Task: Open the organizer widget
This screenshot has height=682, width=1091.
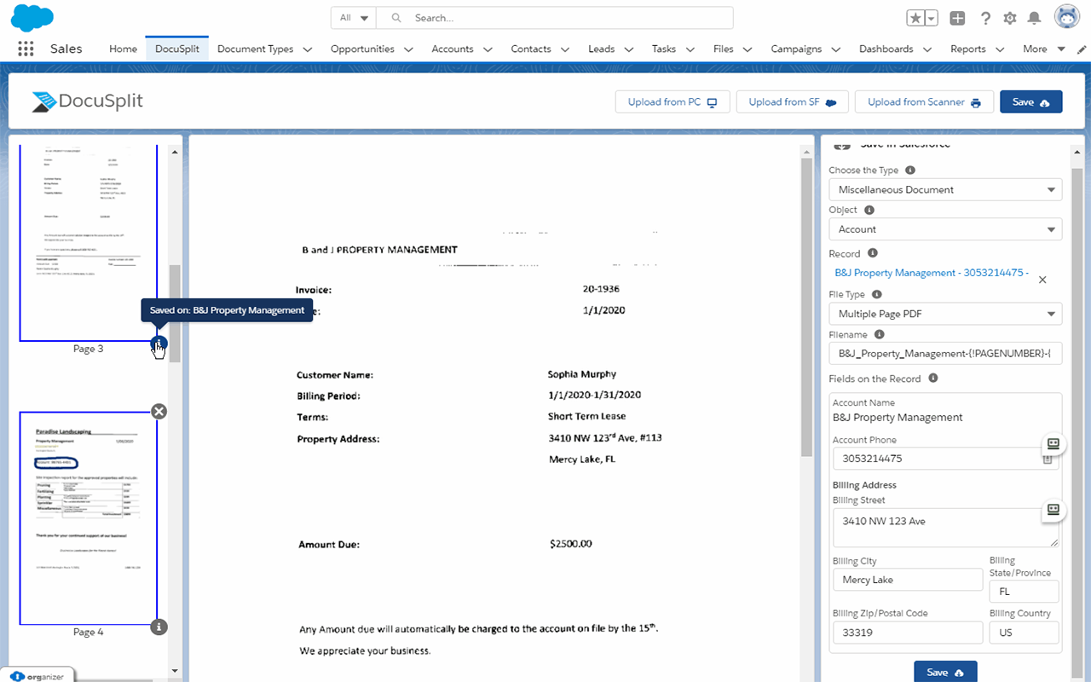Action: (38, 675)
